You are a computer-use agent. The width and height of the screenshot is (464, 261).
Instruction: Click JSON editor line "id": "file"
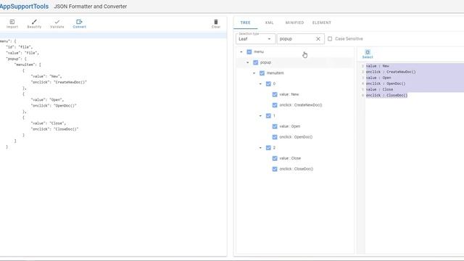(20, 47)
